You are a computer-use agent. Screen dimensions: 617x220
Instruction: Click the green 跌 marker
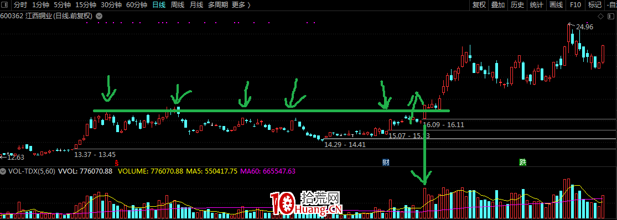[x=522, y=163]
